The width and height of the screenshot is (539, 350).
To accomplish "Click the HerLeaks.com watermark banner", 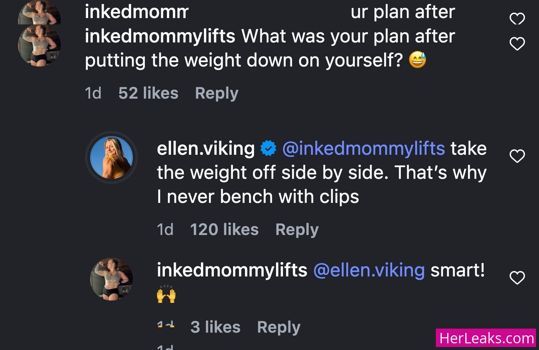I will tap(486, 338).
